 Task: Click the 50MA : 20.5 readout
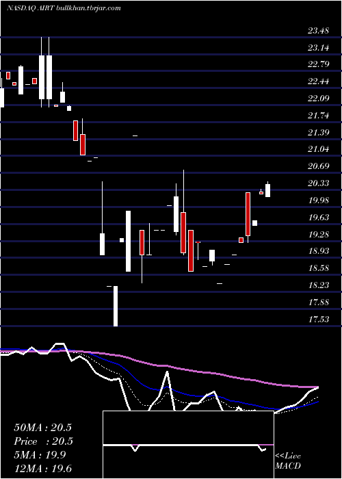coord(42,428)
